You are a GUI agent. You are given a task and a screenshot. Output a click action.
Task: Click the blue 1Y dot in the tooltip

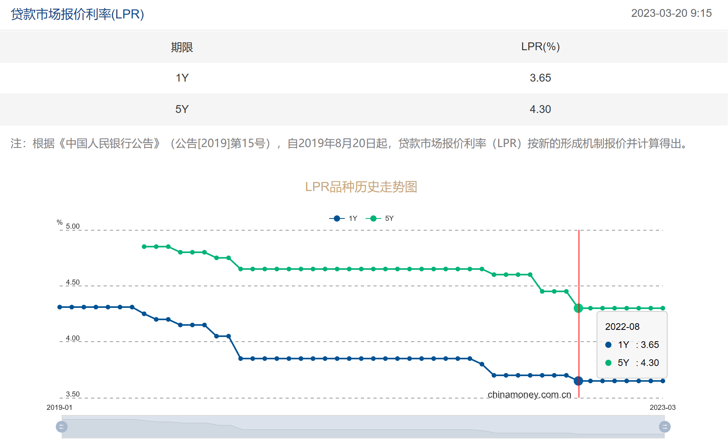coord(608,345)
